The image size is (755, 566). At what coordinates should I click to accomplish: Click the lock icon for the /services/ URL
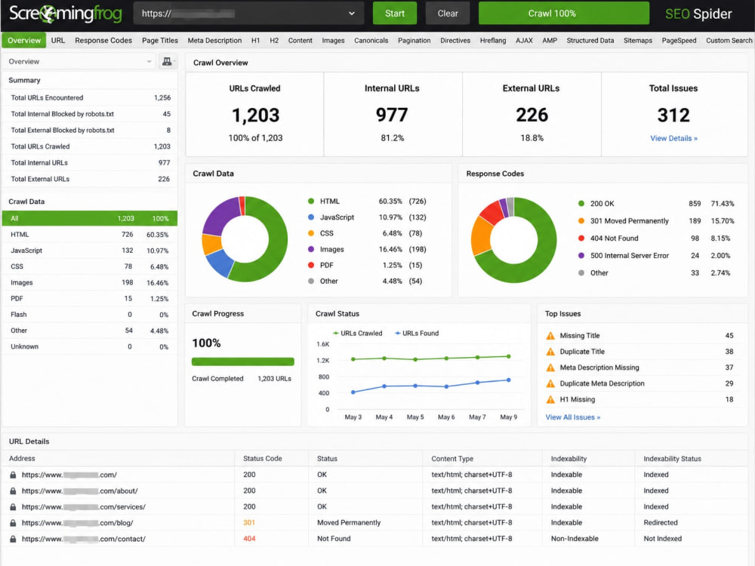[13, 507]
